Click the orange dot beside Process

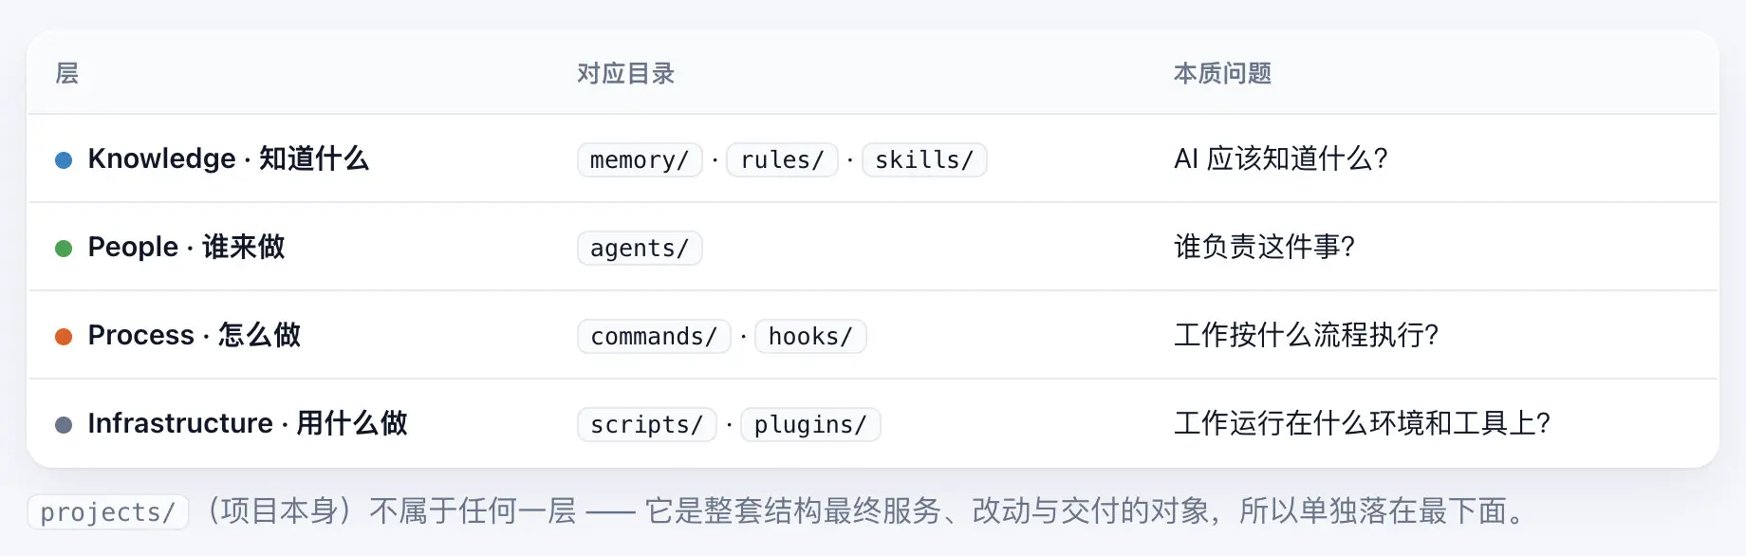(64, 337)
